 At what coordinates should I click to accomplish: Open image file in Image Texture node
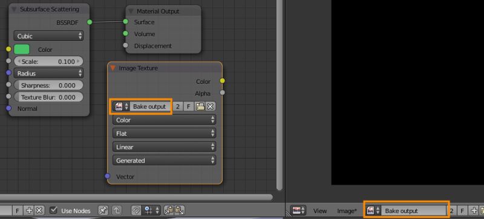200,107
